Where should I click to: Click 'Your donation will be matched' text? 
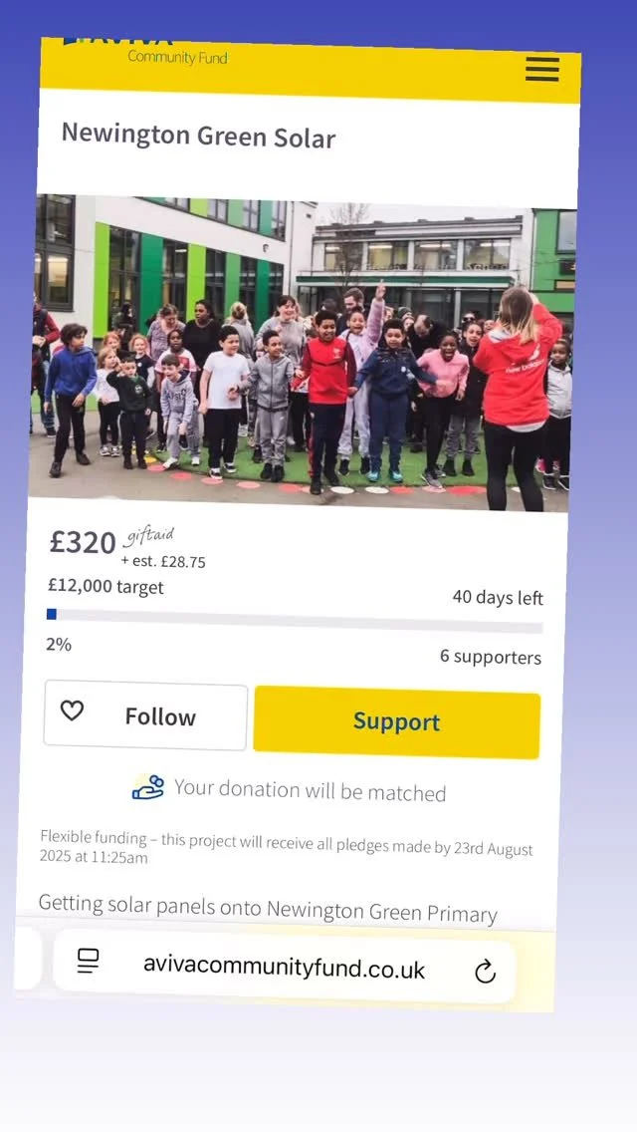pos(311,790)
